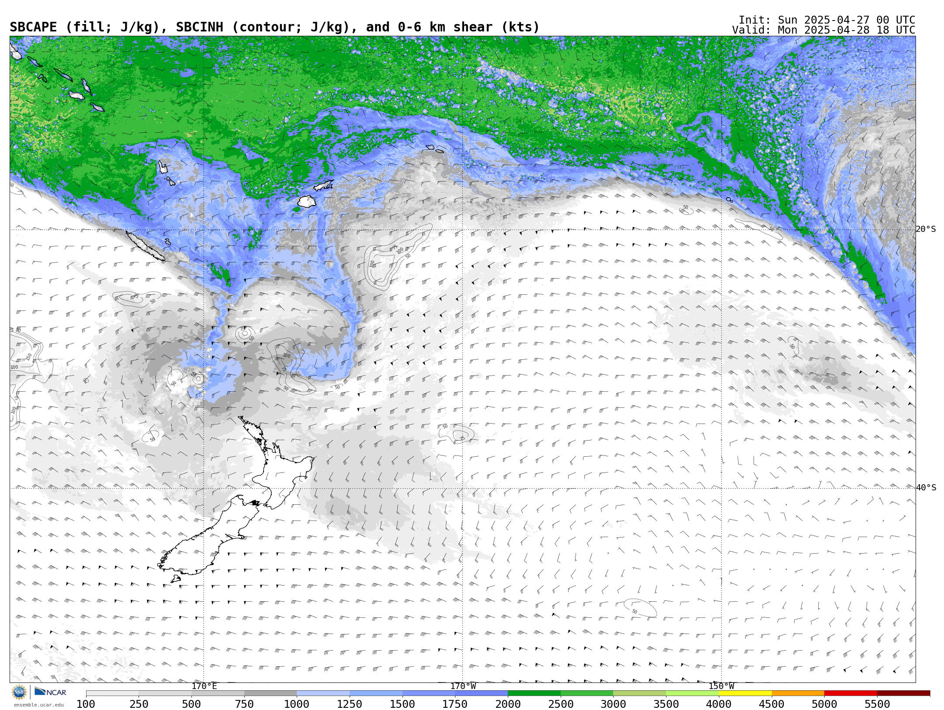Pick the 4500–5000 orange colorbar segment
The height and width of the screenshot is (710, 944).
pyautogui.click(x=798, y=693)
